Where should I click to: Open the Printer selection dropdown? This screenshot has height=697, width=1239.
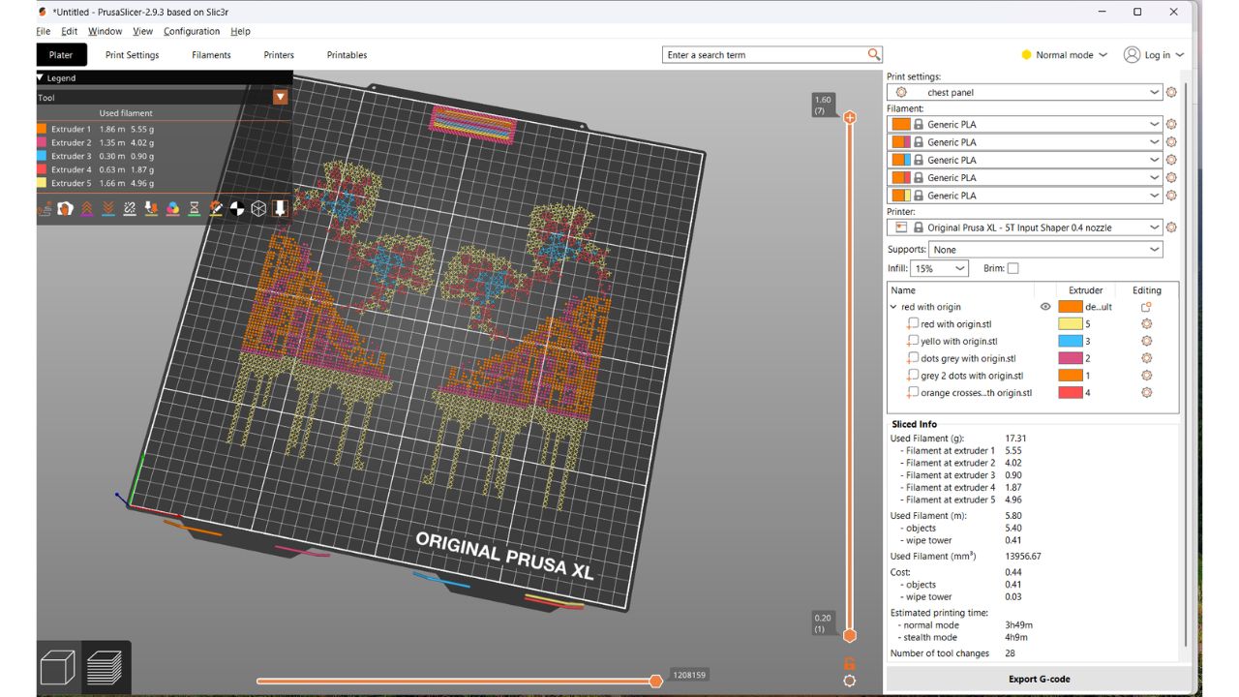(x=1154, y=227)
